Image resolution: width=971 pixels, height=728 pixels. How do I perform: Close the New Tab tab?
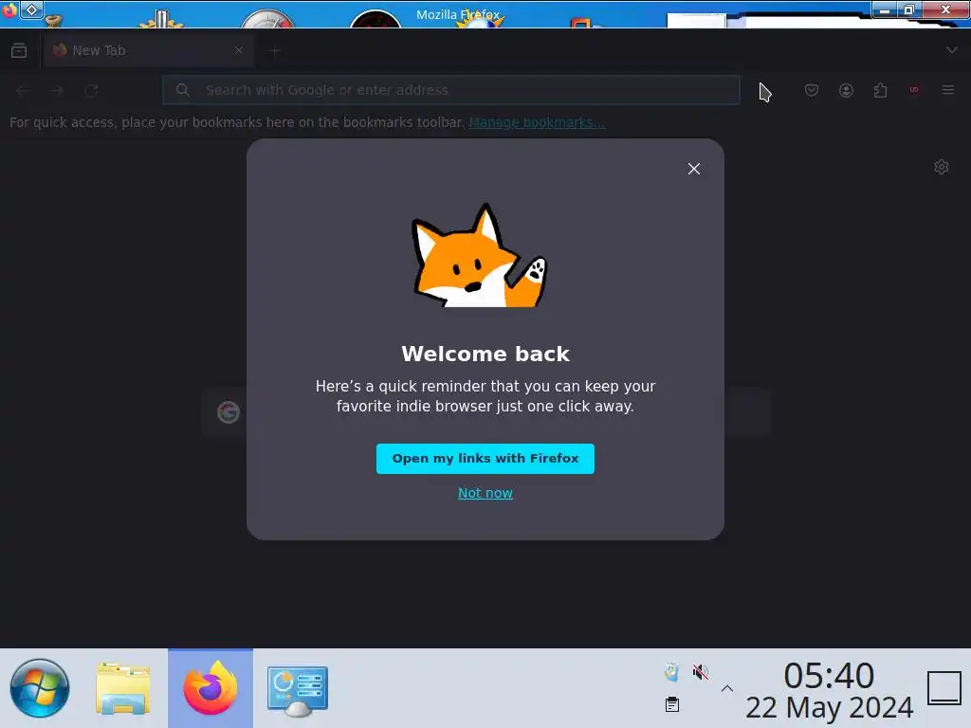pyautogui.click(x=238, y=50)
